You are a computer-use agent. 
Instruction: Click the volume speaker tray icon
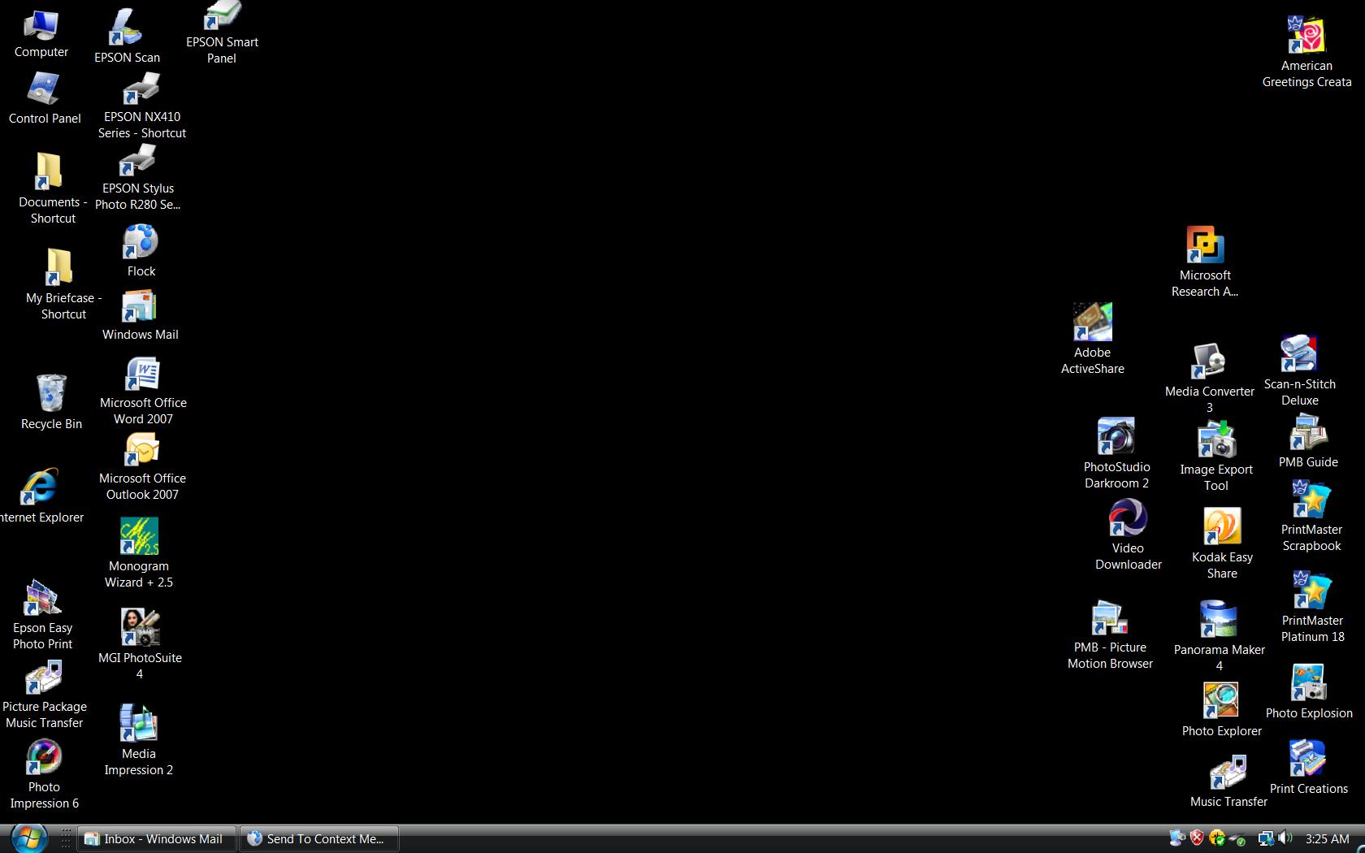[1285, 838]
